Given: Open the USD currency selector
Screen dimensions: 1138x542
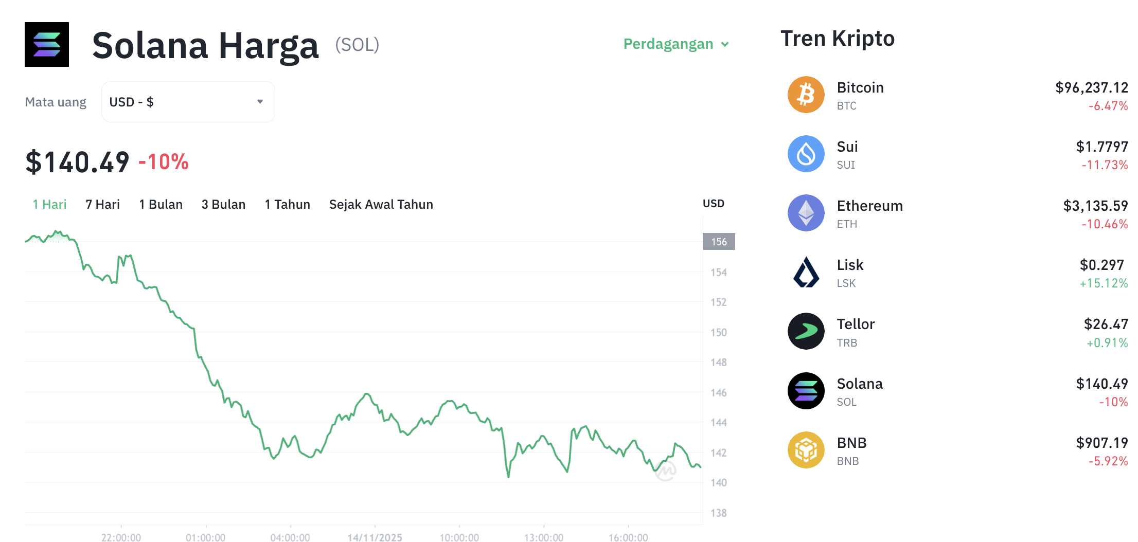Looking at the screenshot, I should pos(188,101).
